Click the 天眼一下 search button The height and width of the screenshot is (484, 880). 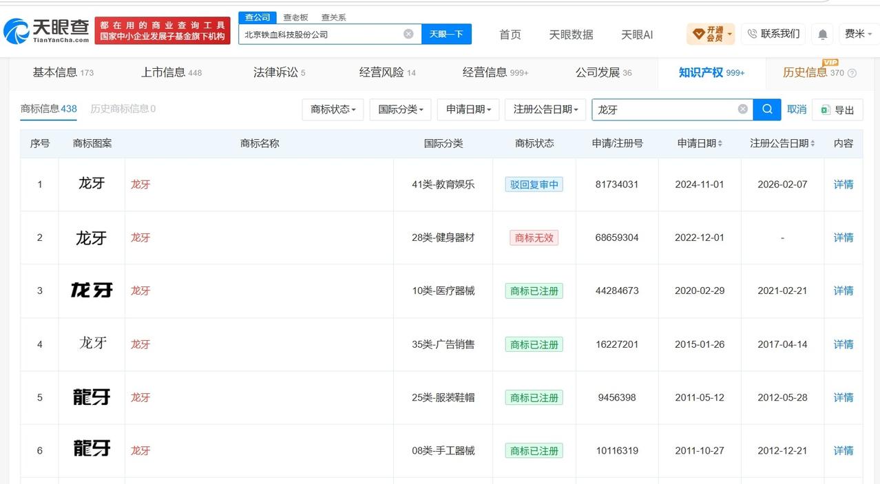pyautogui.click(x=446, y=34)
